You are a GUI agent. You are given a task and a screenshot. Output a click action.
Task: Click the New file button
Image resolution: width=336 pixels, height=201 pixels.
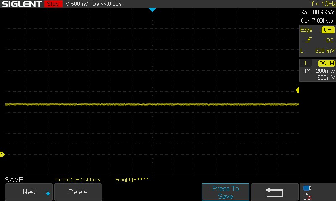pyautogui.click(x=29, y=192)
